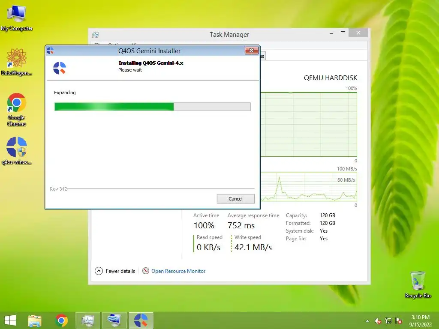Close the Q4OS Gemini Installer dialog
Viewport: 439px width, 329px height.
tap(251, 51)
